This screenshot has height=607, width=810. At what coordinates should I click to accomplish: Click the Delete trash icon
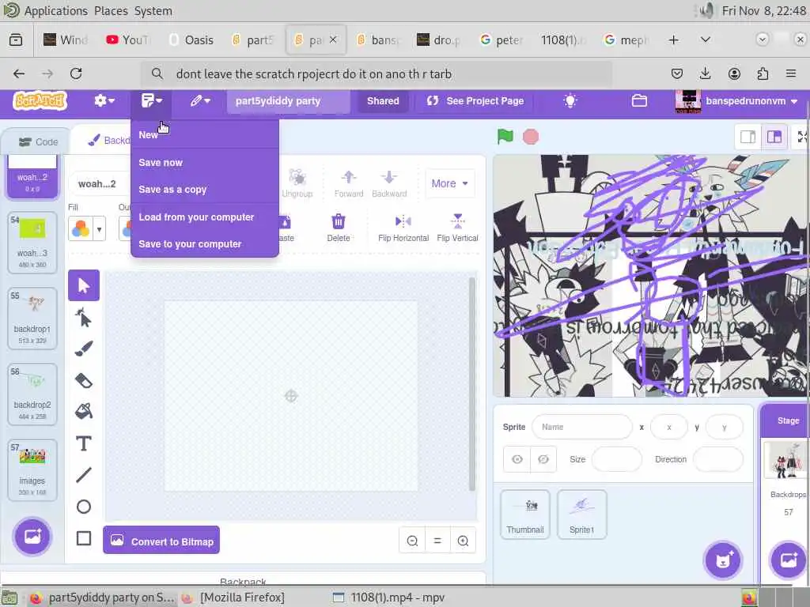(339, 227)
